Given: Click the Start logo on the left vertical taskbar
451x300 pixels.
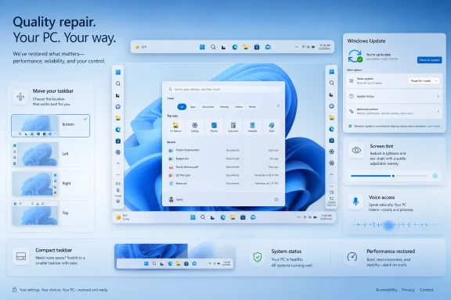Looking at the screenshot, I should [x=118, y=72].
